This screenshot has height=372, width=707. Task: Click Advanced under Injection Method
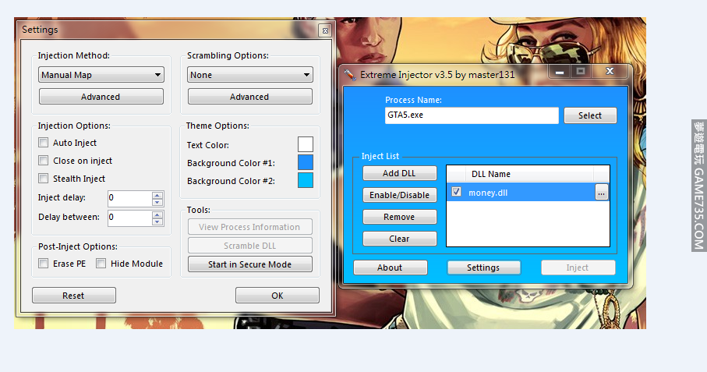click(101, 97)
